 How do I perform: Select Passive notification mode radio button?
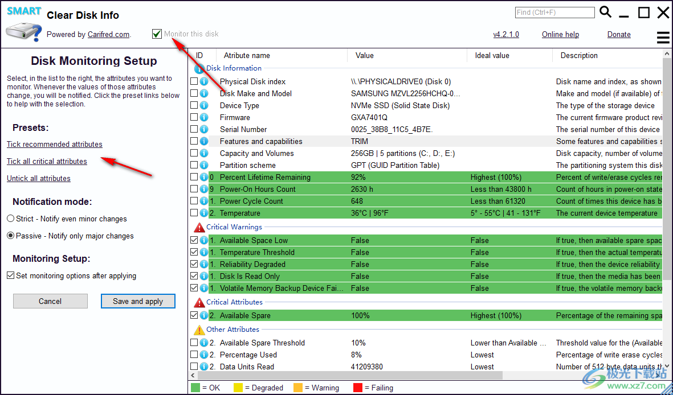coord(11,236)
